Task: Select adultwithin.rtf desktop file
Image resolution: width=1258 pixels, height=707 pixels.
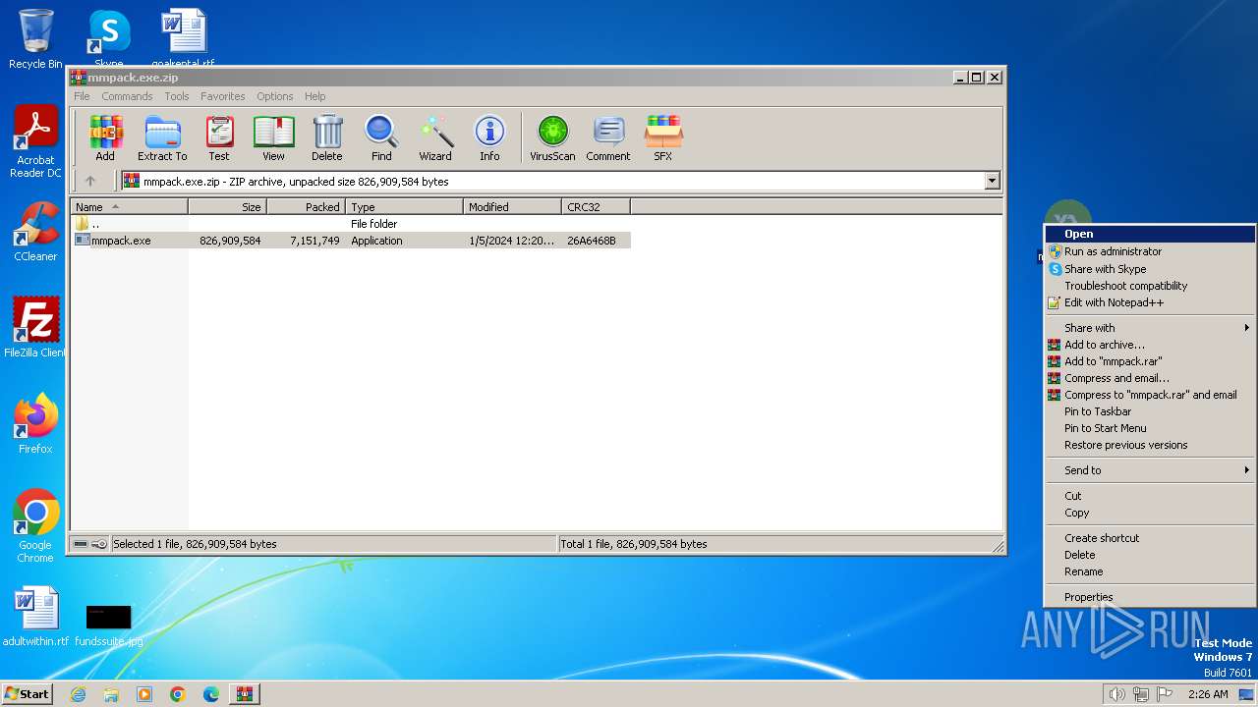Action: coord(36,617)
